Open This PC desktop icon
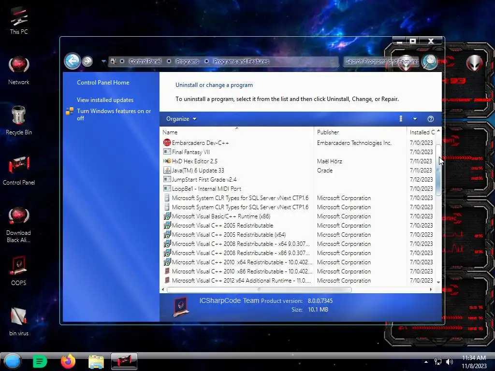 click(x=19, y=20)
